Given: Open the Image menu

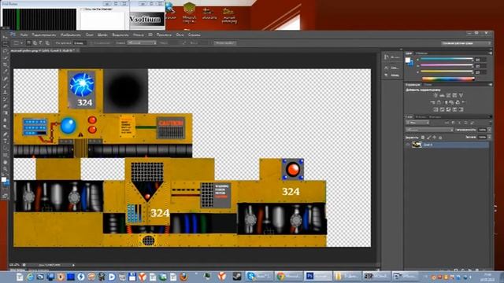Looking at the screenshot, I should (x=71, y=35).
